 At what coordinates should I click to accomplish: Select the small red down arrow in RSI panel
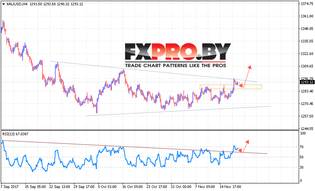coord(240,150)
